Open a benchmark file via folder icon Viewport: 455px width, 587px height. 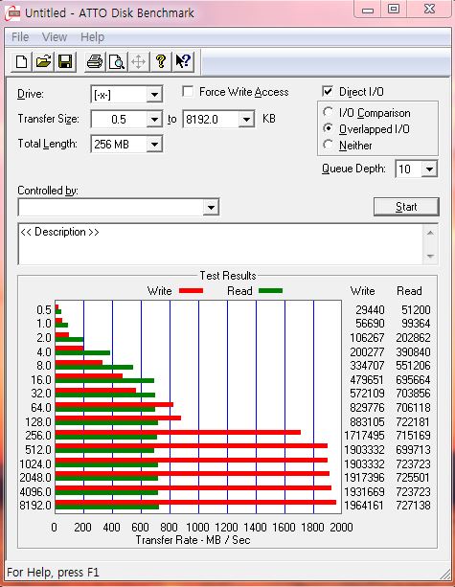pyautogui.click(x=43, y=61)
